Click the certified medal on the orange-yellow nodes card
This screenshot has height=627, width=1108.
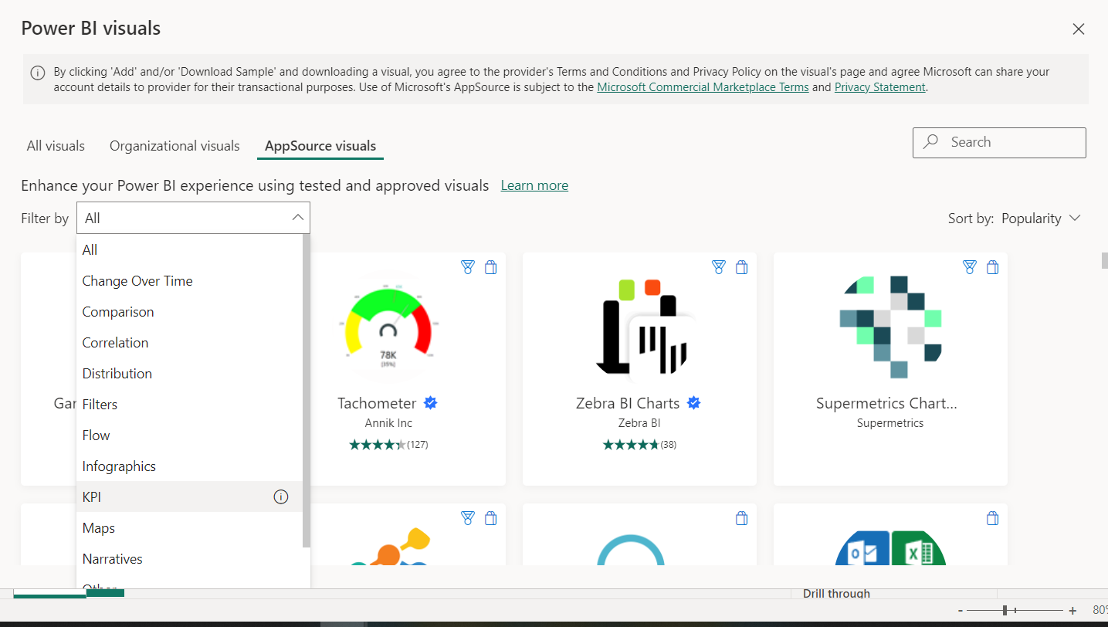[x=467, y=518]
